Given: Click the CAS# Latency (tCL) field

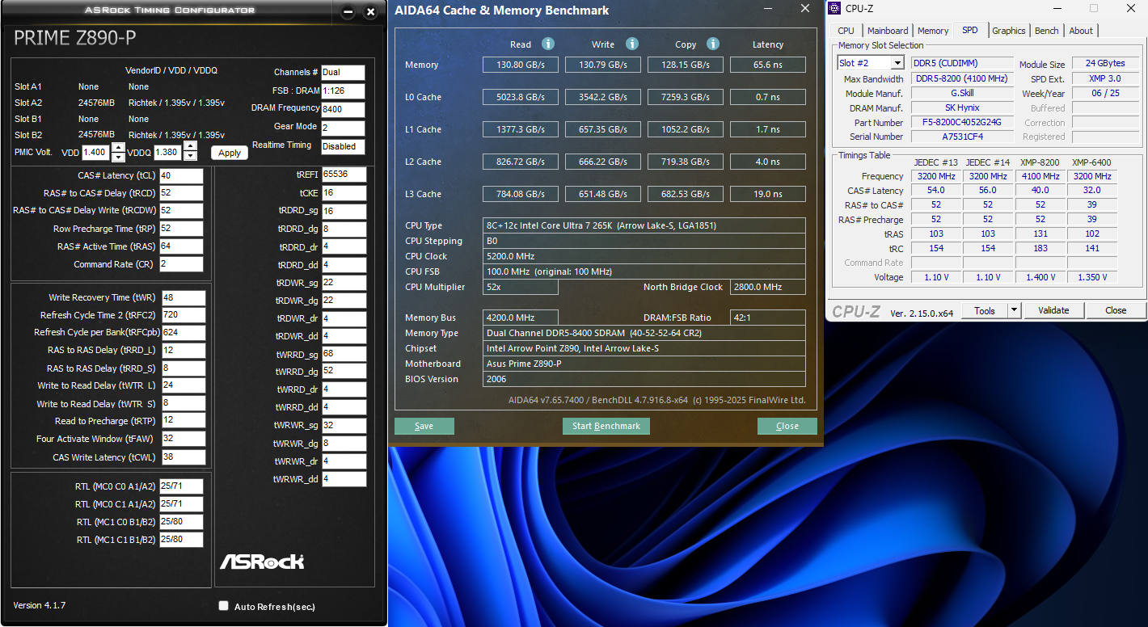Looking at the screenshot, I should [181, 175].
